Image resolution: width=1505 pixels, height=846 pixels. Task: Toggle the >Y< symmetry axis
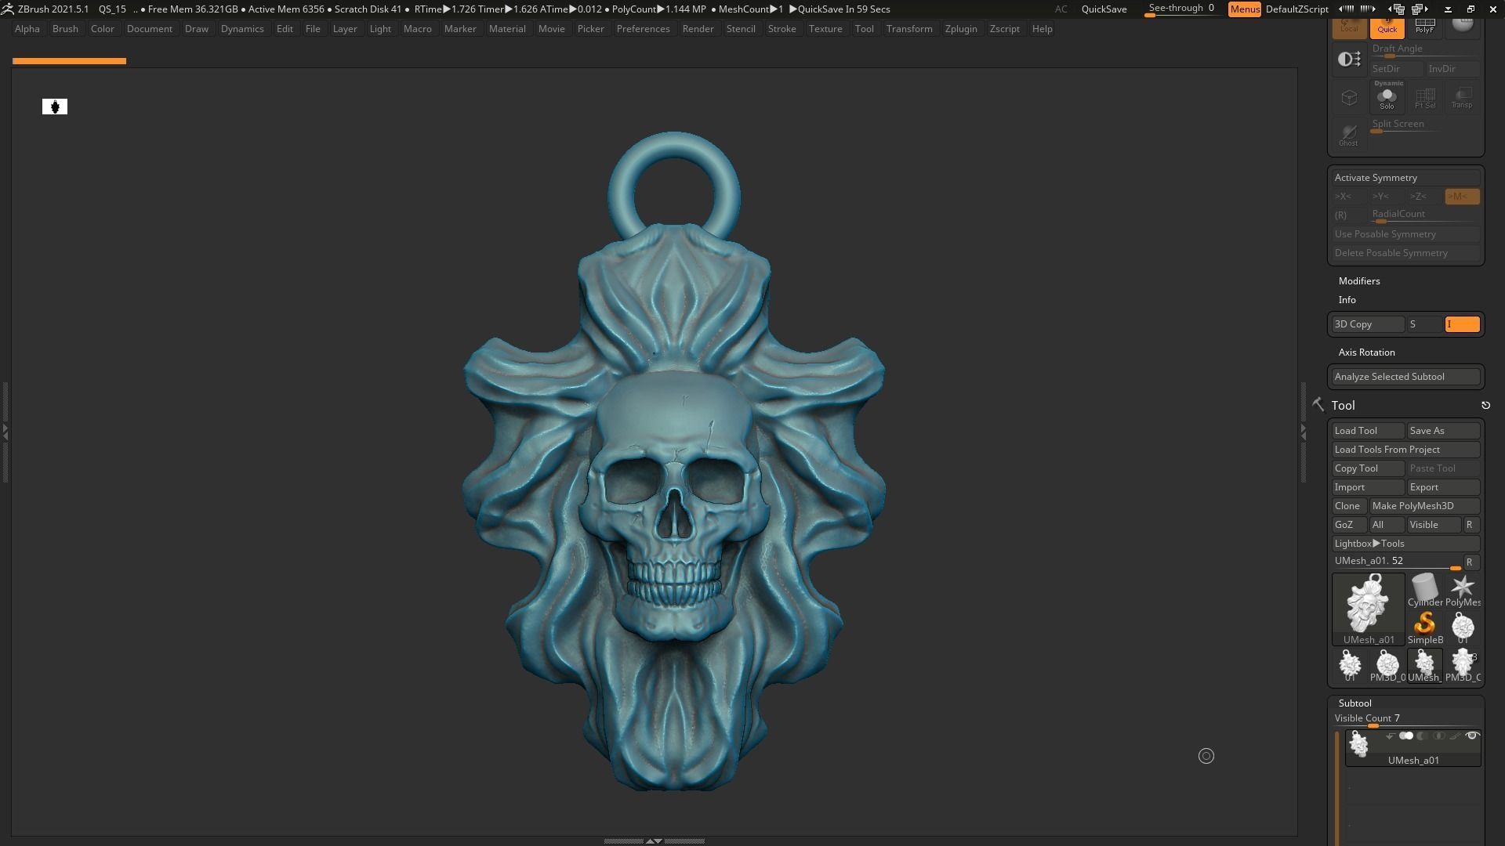click(1387, 197)
